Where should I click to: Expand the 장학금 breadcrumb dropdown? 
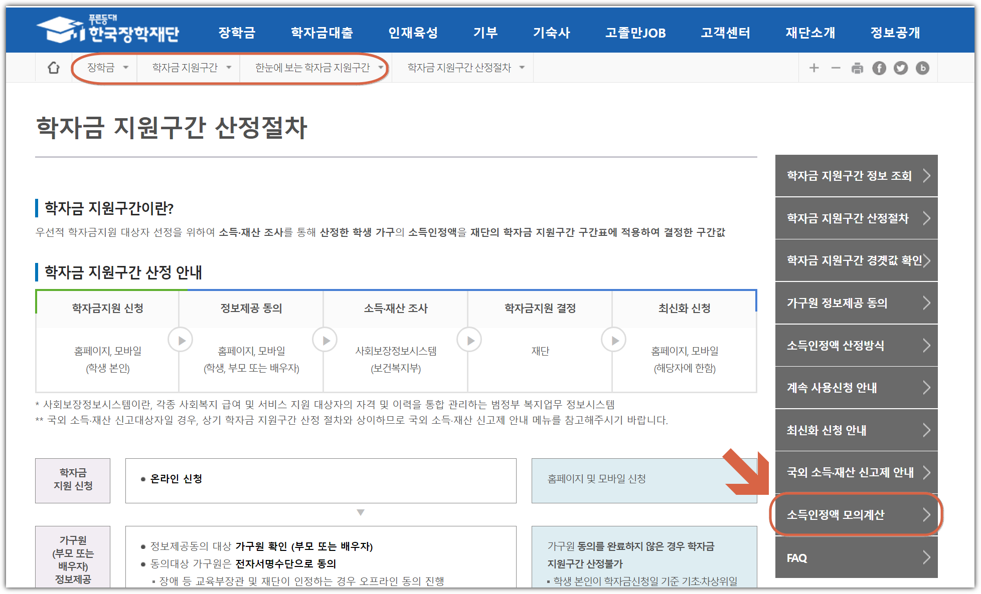[x=107, y=68]
